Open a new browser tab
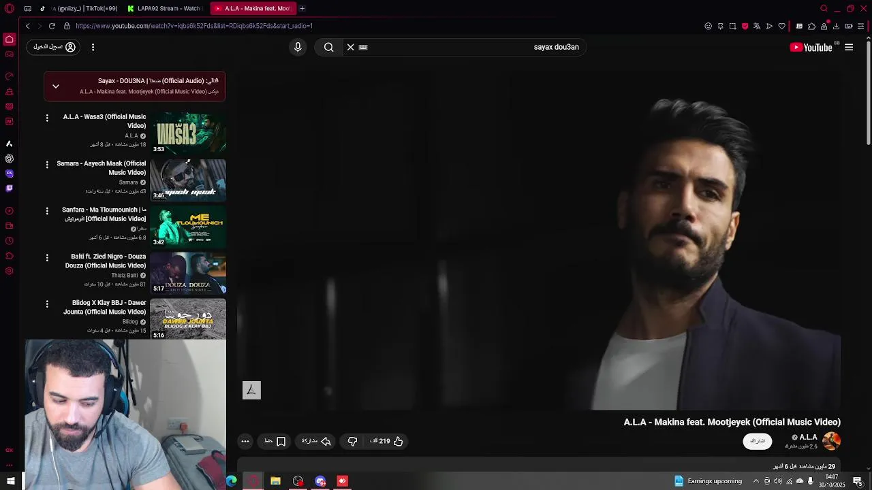The height and width of the screenshot is (490, 872). click(302, 8)
